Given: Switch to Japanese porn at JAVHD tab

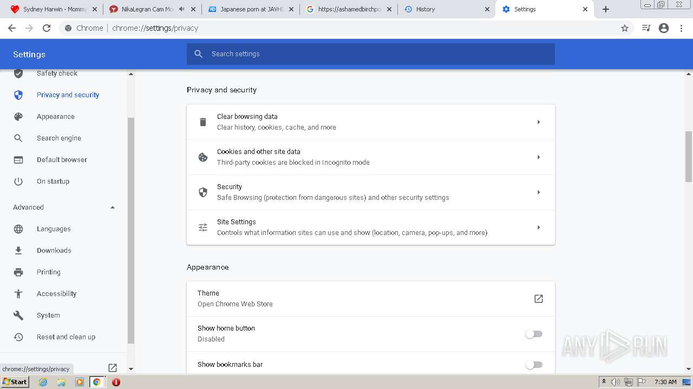Looking at the screenshot, I should click(x=252, y=9).
